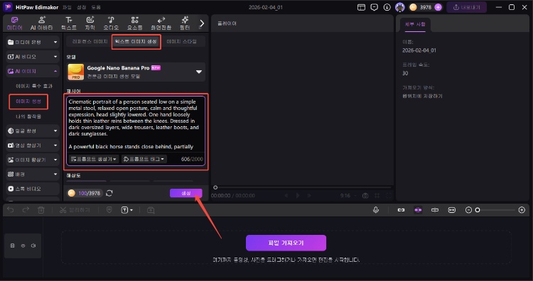Select the 텍스트 text tool in the top toolbar
Image resolution: width=533 pixels, height=281 pixels.
point(69,23)
